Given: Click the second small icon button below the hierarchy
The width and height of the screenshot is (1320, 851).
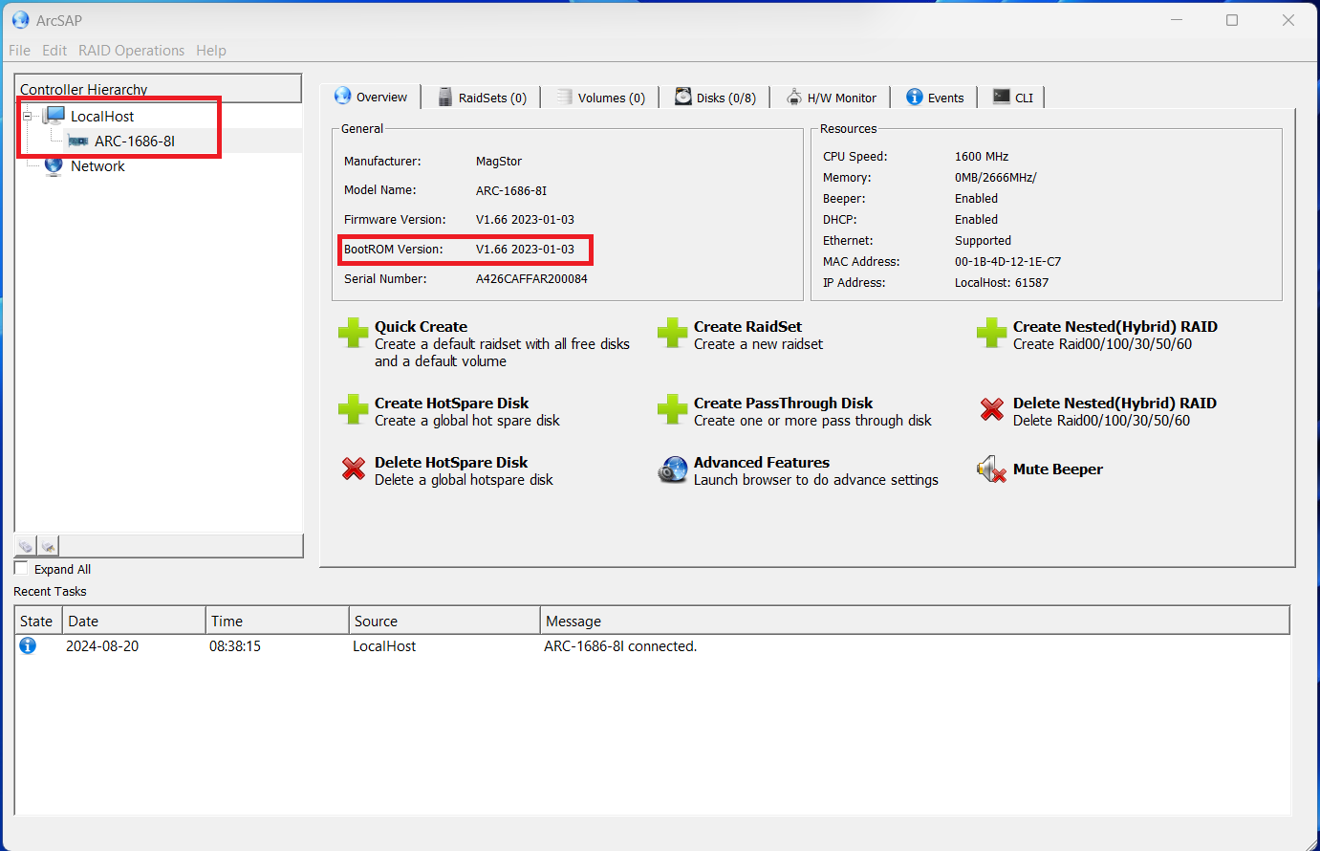Looking at the screenshot, I should tap(48, 546).
